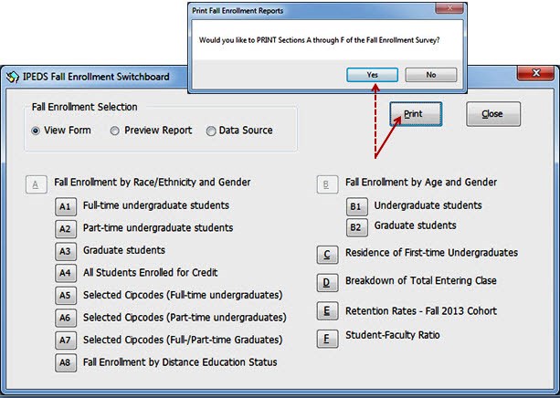Click the 'Fall Enrollment by Race/Ethnicity and Gender' heading
The image size is (560, 398).
[x=153, y=183]
